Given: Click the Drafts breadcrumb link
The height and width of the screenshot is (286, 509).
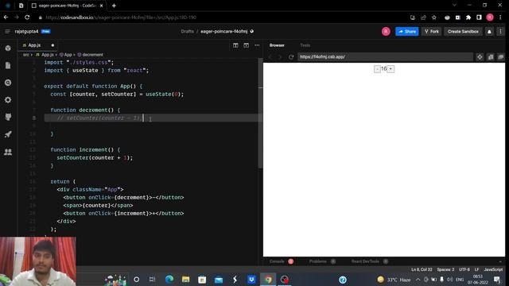Looking at the screenshot, I should pyautogui.click(x=188, y=32).
